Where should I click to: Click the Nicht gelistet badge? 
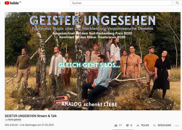[13, 120]
